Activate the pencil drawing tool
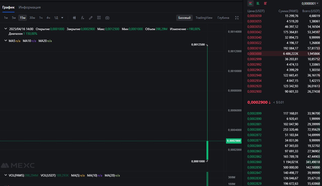The image size is (322, 186). pyautogui.click(x=91, y=18)
